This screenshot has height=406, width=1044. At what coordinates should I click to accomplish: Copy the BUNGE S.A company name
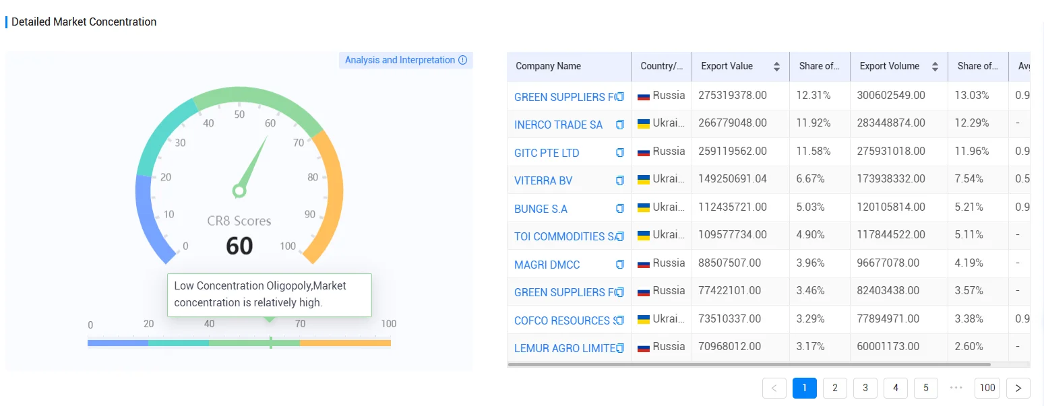620,209
